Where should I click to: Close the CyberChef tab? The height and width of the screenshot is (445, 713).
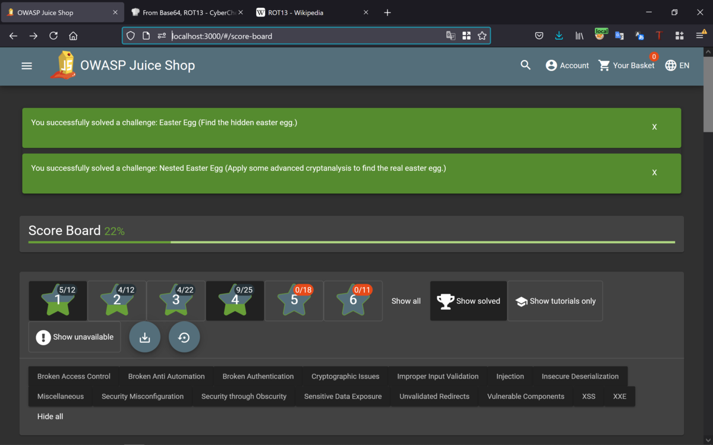241,12
